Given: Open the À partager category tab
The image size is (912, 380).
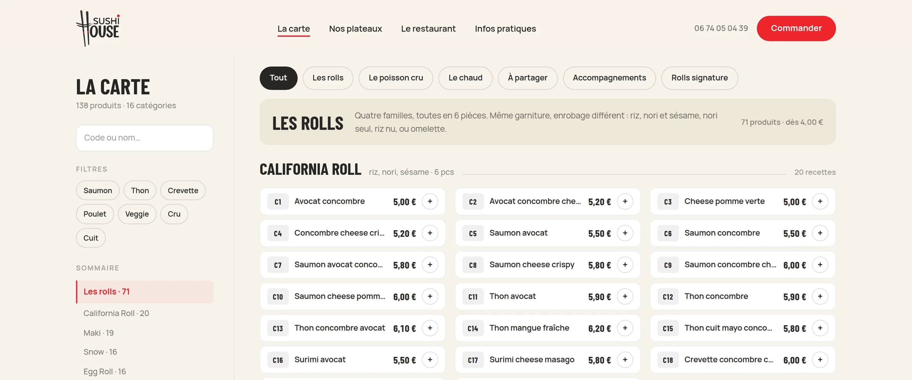Looking at the screenshot, I should (x=527, y=78).
